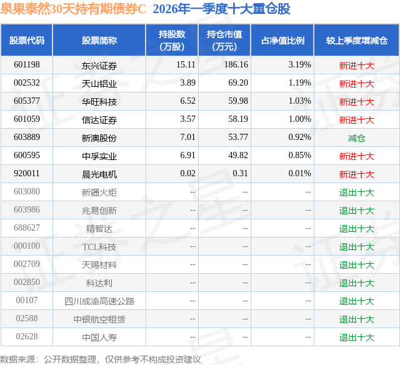Select stock name 四川成渝高速公路
The image size is (400, 365).
click(x=99, y=301)
